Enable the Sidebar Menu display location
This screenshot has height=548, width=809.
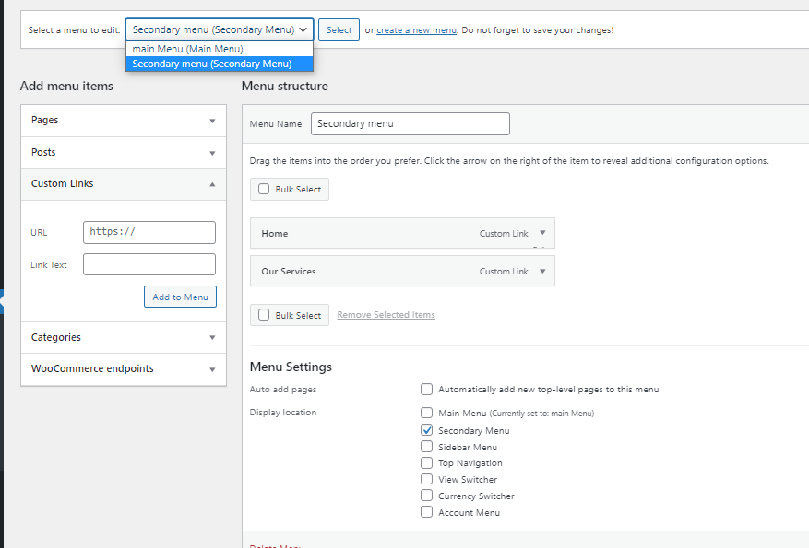click(426, 447)
